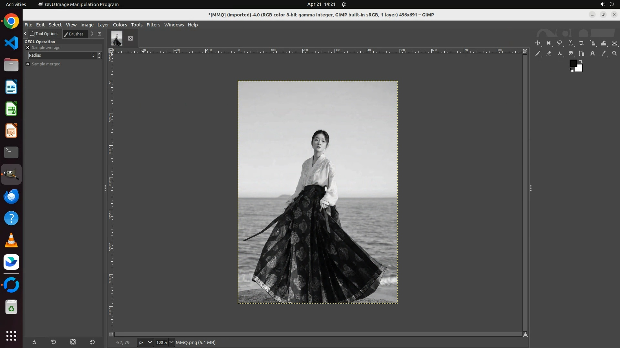620x348 pixels.
Task: Click the Radius value field
Action: (x=61, y=55)
